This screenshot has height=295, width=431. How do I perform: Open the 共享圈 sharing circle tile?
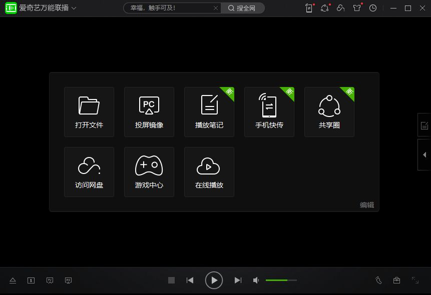pos(329,111)
